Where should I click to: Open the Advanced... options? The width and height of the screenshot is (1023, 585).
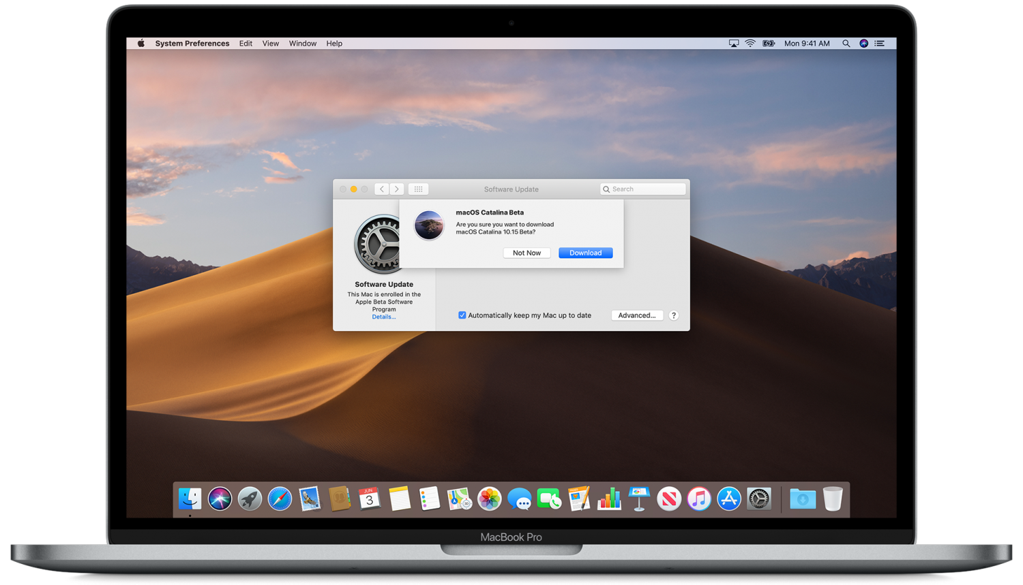click(x=636, y=315)
